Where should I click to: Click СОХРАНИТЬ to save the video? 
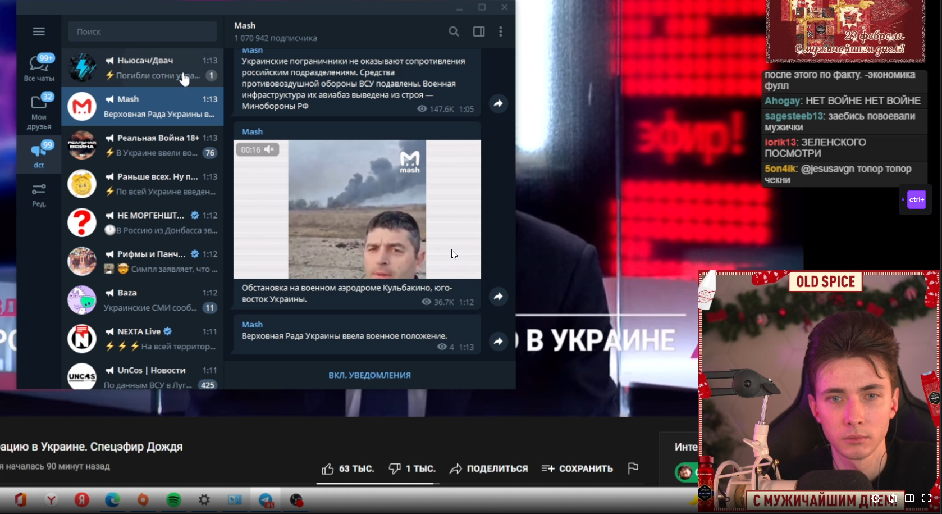577,468
